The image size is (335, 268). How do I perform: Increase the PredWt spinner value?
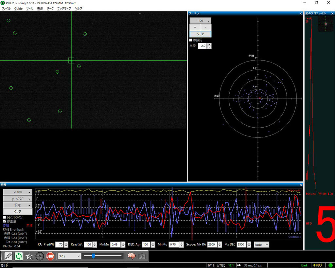click(x=66, y=243)
